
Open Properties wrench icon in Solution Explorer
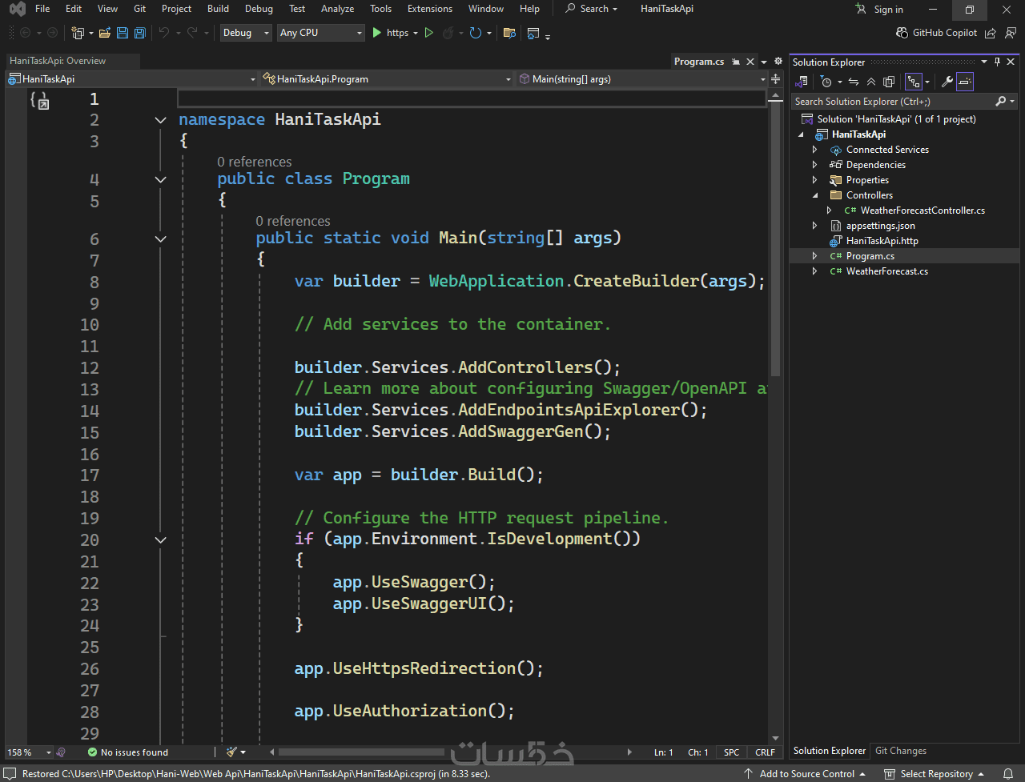pos(947,82)
